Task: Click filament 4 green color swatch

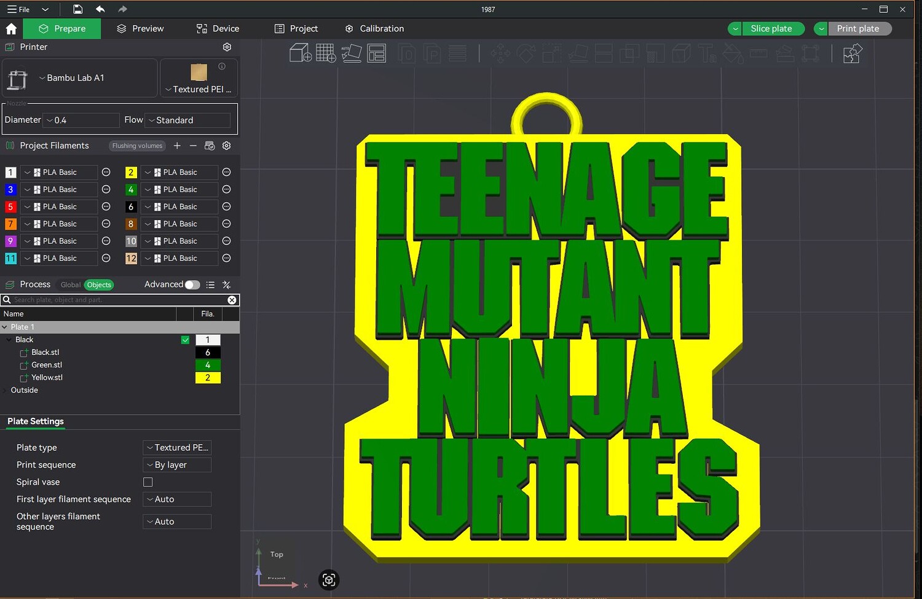Action: (x=131, y=190)
